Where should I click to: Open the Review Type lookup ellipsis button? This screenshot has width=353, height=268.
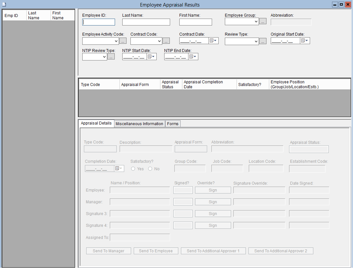coord(263,41)
